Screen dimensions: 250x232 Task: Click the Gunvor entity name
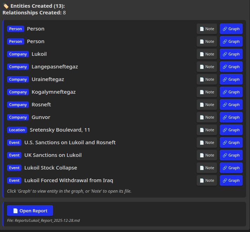(41, 117)
